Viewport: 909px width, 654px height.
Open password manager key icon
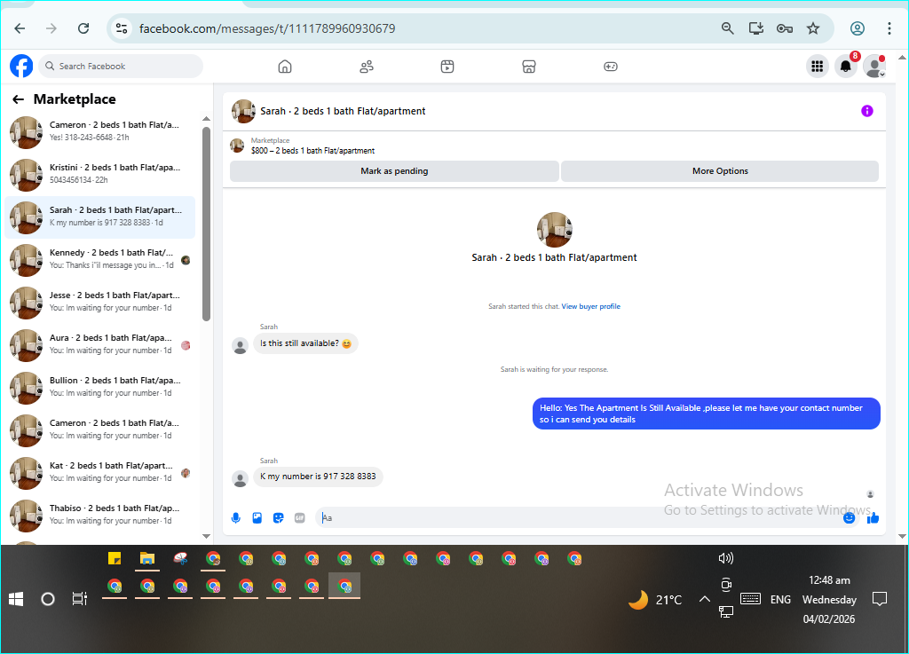(x=785, y=28)
